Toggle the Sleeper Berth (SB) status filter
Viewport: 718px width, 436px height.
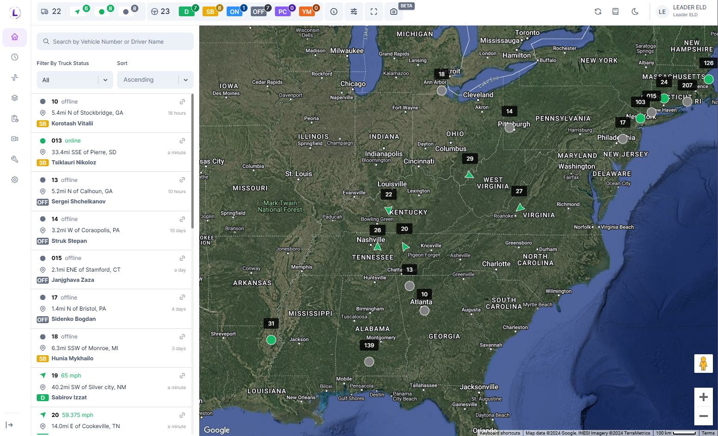[210, 12]
